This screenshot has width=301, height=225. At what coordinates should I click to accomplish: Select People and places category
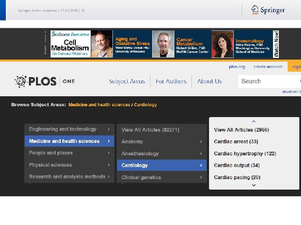(69, 153)
